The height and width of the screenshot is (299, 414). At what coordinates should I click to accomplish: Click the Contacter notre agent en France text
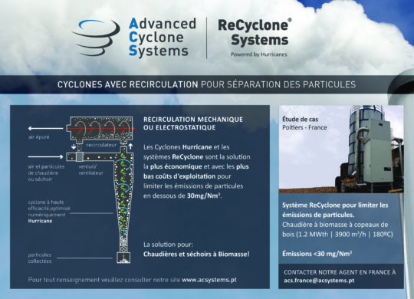tap(340, 272)
